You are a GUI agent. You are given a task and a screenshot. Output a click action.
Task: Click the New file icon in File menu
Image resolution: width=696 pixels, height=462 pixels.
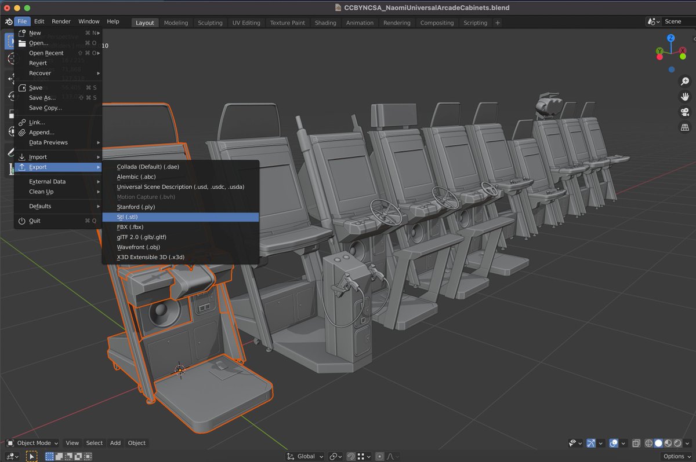[x=22, y=33]
